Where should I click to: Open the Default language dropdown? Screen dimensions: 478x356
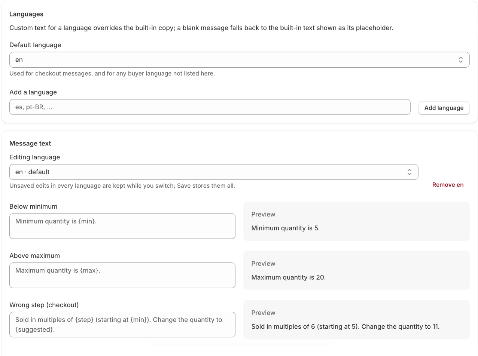239,60
